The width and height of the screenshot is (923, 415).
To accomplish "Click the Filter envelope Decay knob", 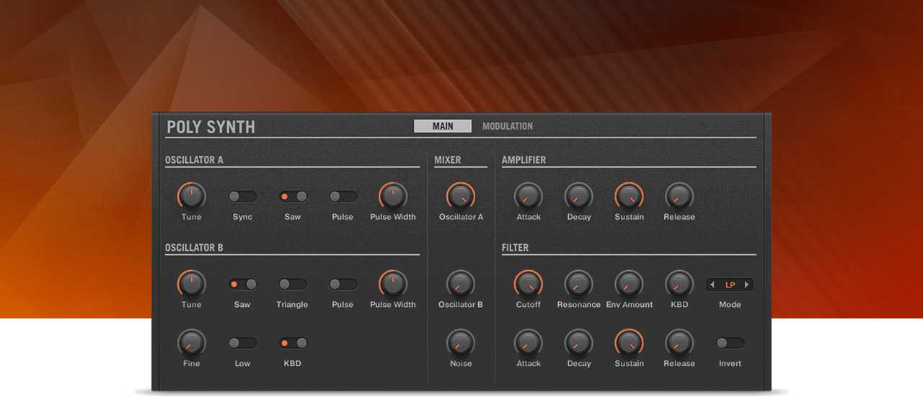I will (578, 343).
